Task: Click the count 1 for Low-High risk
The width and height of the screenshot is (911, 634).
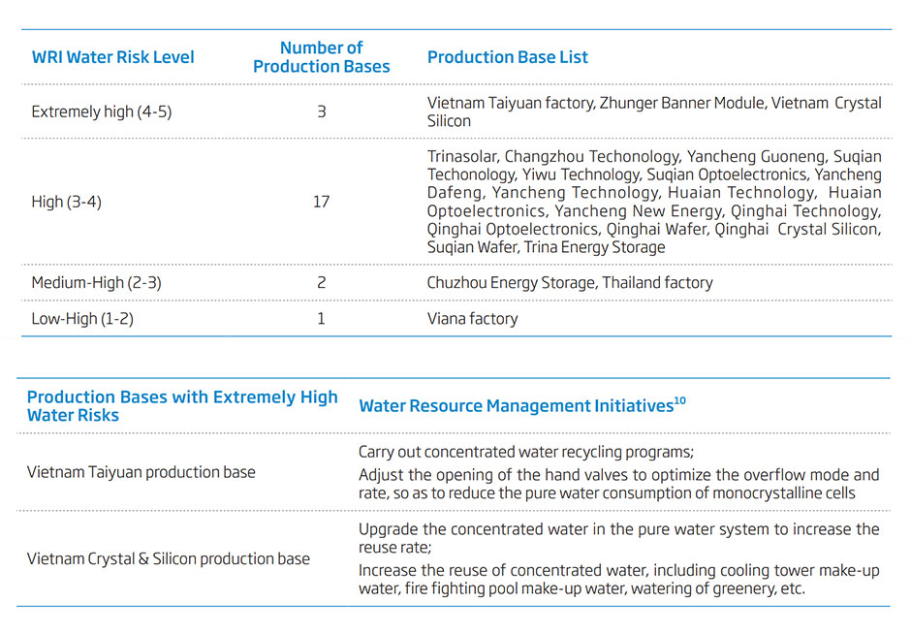Action: 321,318
